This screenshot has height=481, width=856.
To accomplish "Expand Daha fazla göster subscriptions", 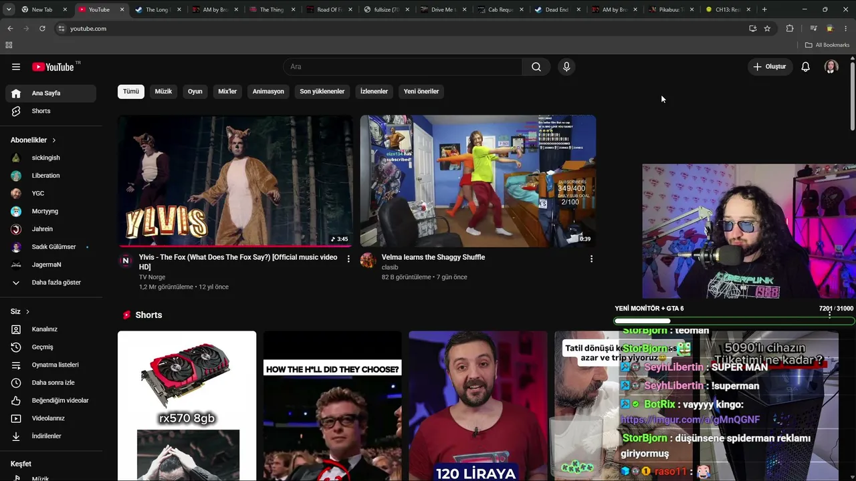I will pyautogui.click(x=51, y=283).
